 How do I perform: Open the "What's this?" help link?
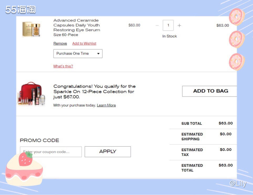(x=63, y=66)
